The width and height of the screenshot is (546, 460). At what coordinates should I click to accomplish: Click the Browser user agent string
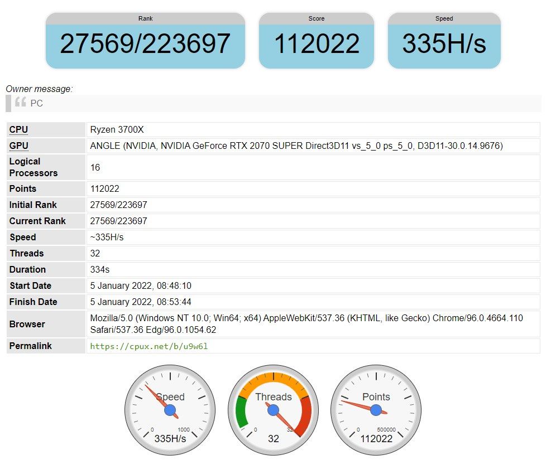click(x=306, y=324)
